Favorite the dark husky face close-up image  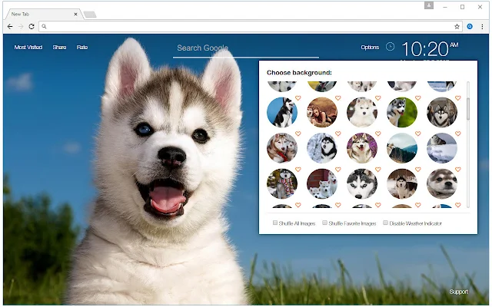458,98
